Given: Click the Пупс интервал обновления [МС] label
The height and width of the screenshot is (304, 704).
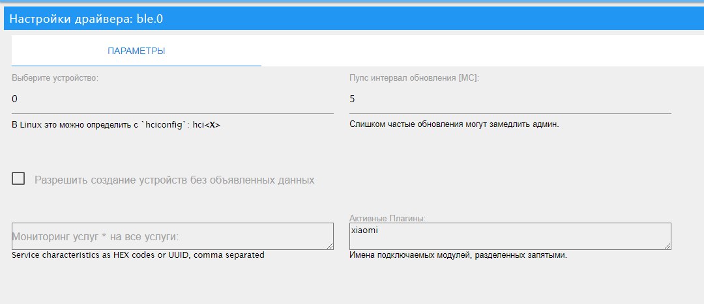Looking at the screenshot, I should click(414, 77).
